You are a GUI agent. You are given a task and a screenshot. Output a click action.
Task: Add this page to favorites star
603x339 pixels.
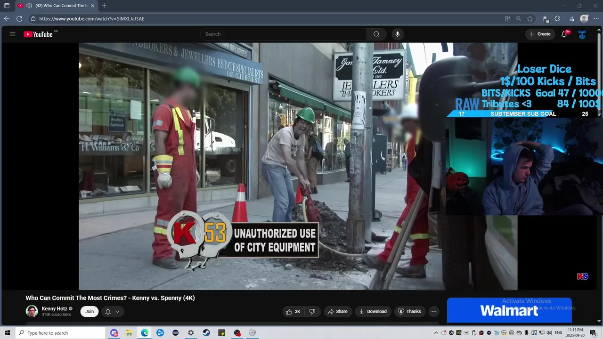pos(530,19)
